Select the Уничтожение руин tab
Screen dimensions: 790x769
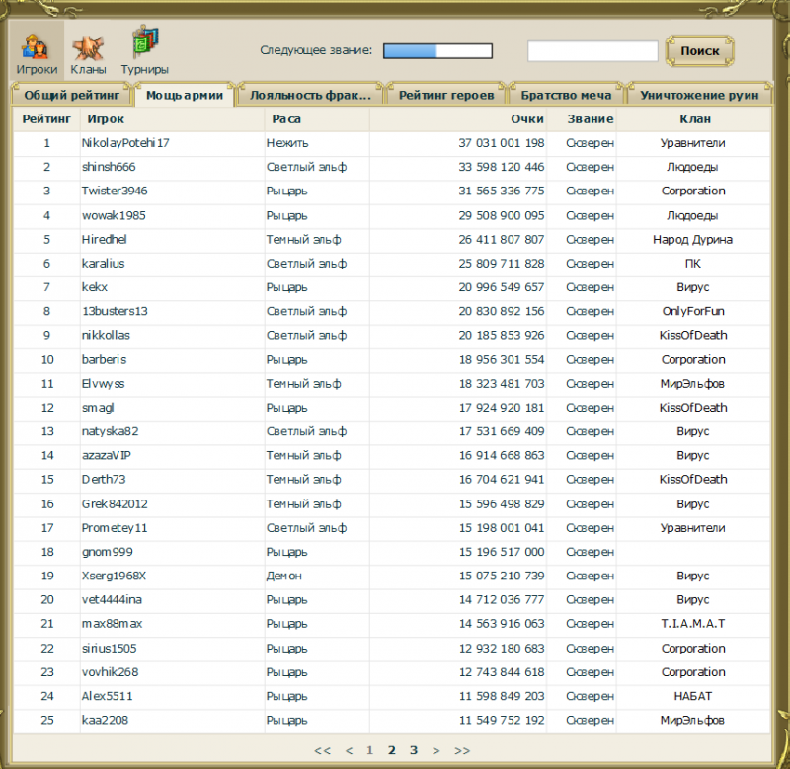pyautogui.click(x=699, y=95)
